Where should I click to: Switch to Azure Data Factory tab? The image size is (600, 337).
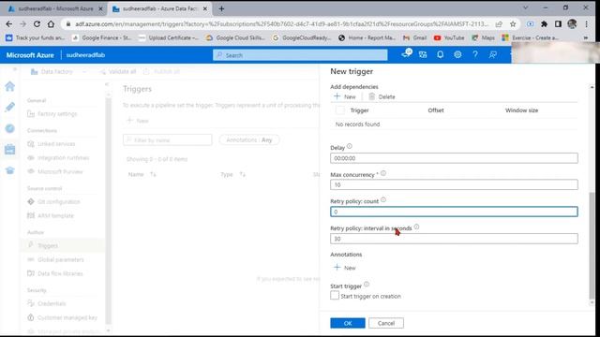coord(160,8)
